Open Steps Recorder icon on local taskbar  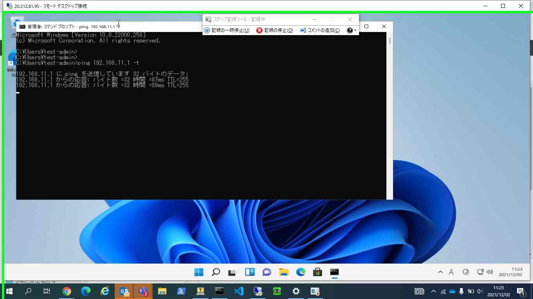pos(315,291)
